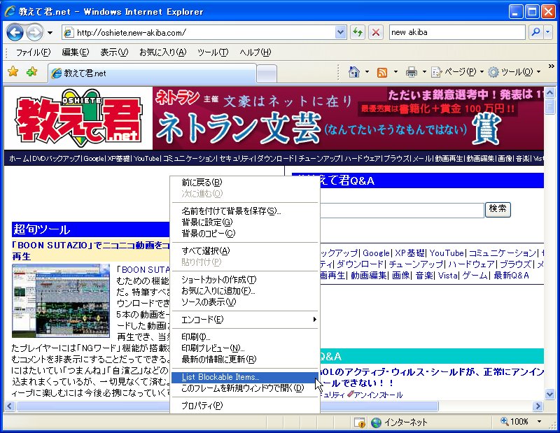Viewport: 560px width, 433px height.
Task: Click the Add to Favorites star-plus icon
Action: tap(32, 72)
